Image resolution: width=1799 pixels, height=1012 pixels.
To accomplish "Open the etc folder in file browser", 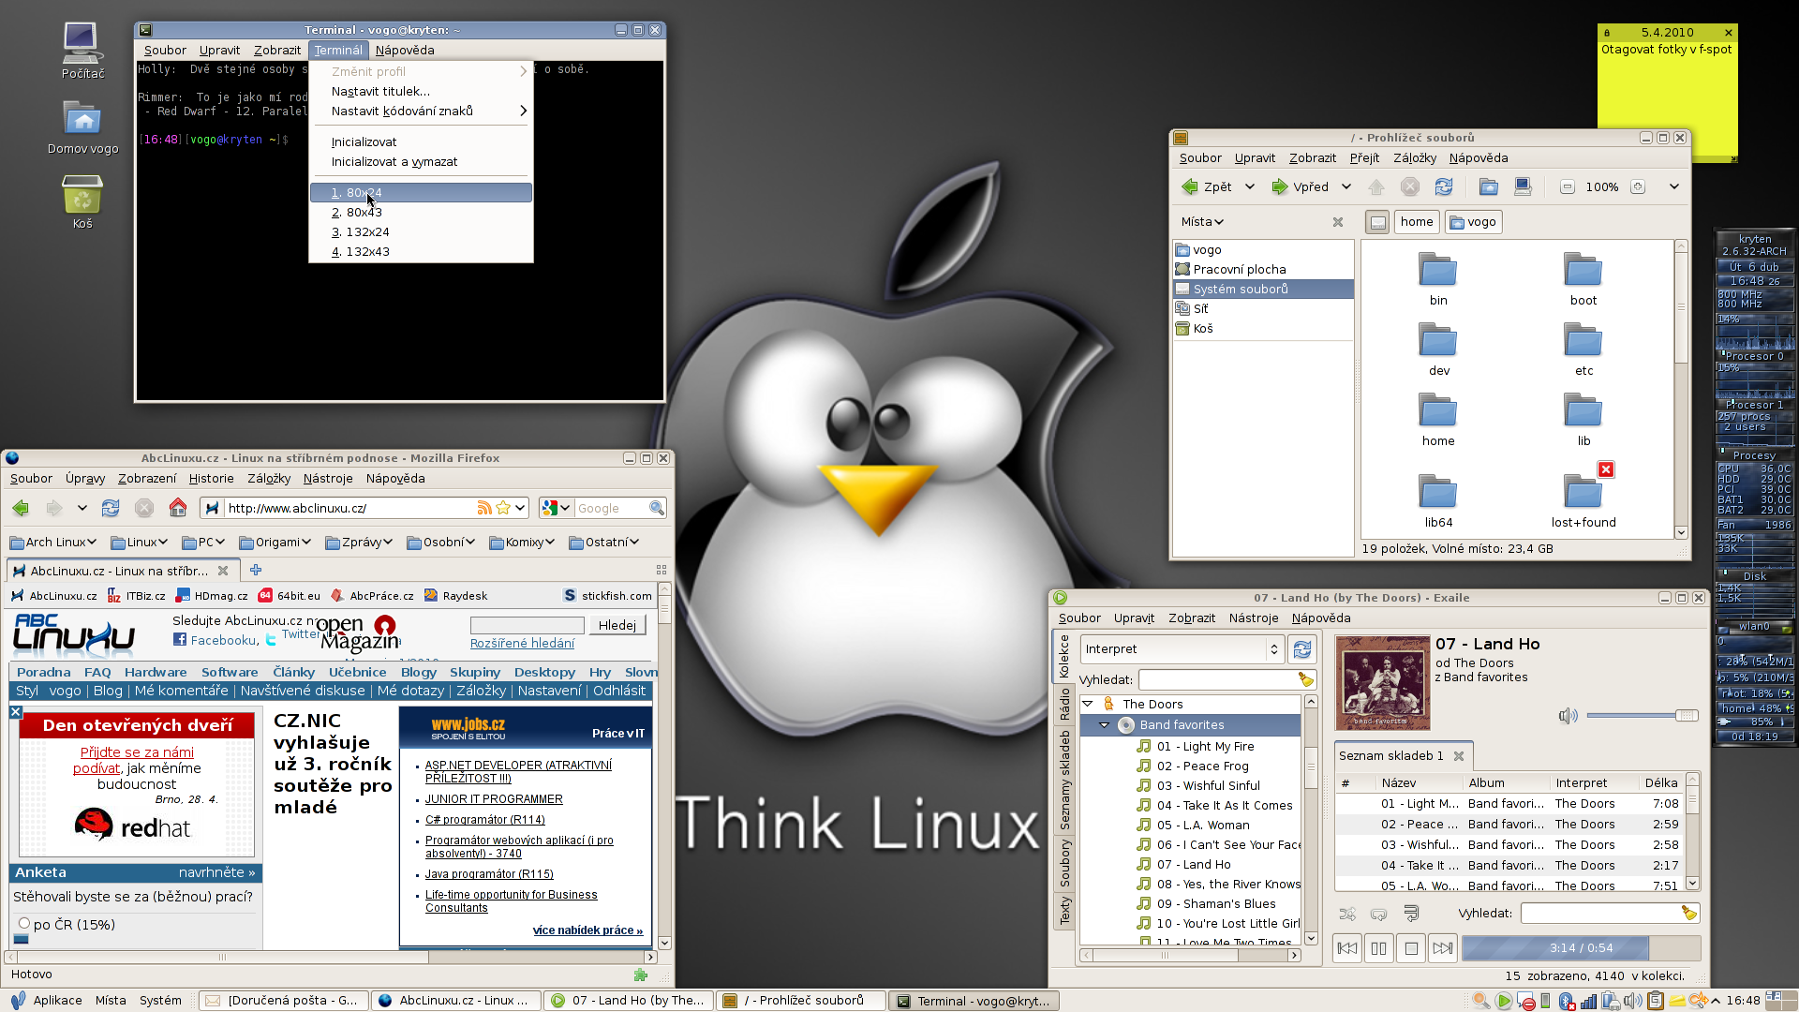I will tap(1583, 350).
